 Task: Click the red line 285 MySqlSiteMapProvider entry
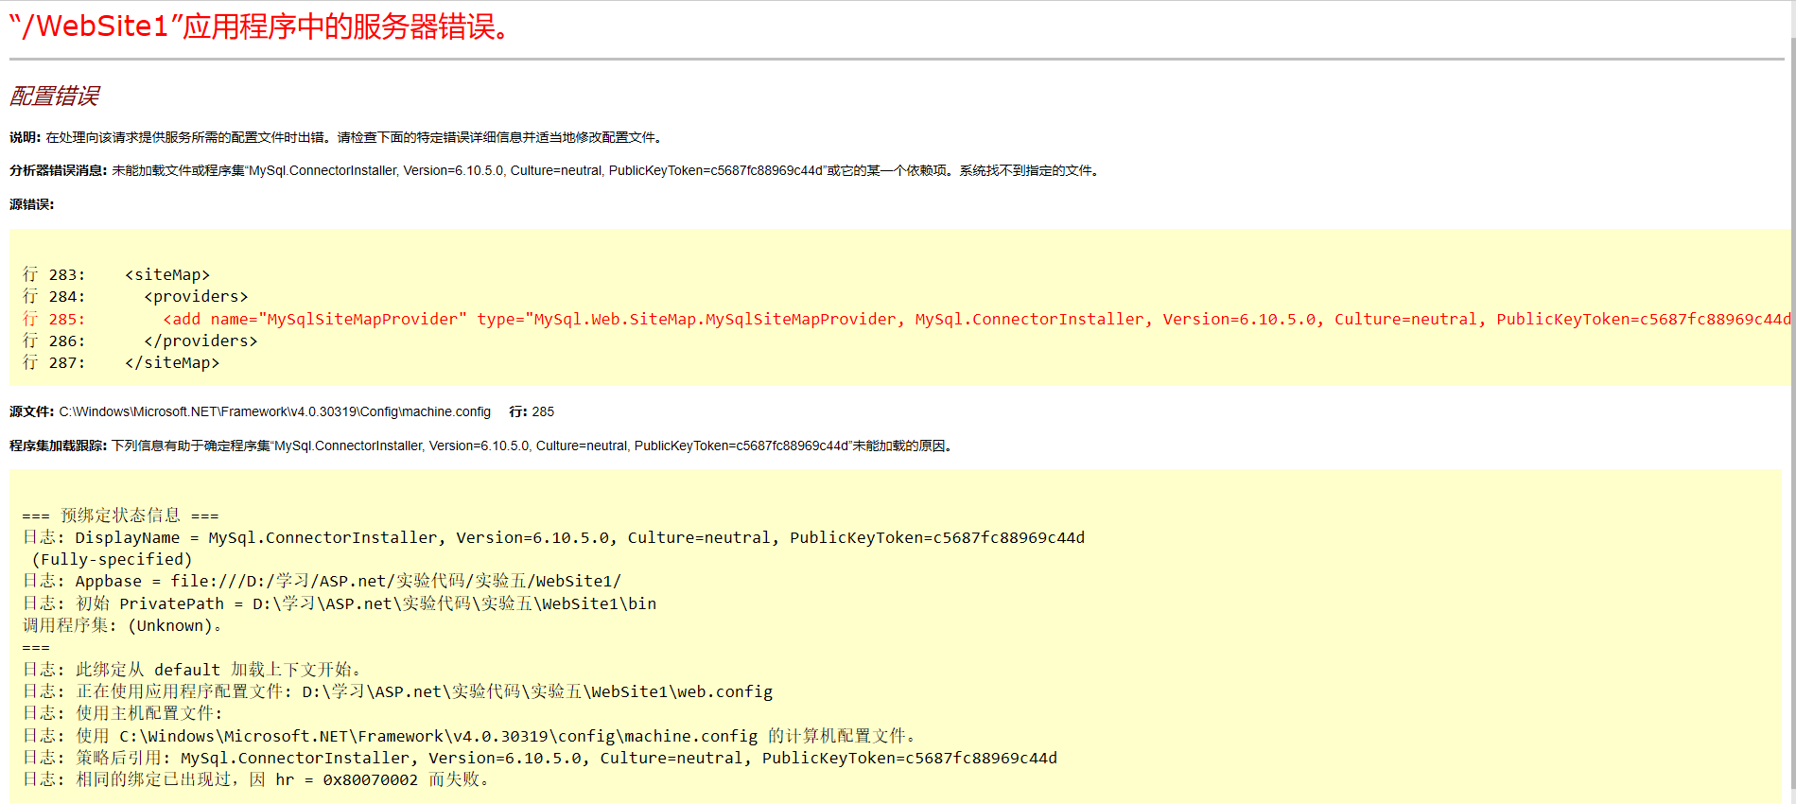click(x=906, y=319)
